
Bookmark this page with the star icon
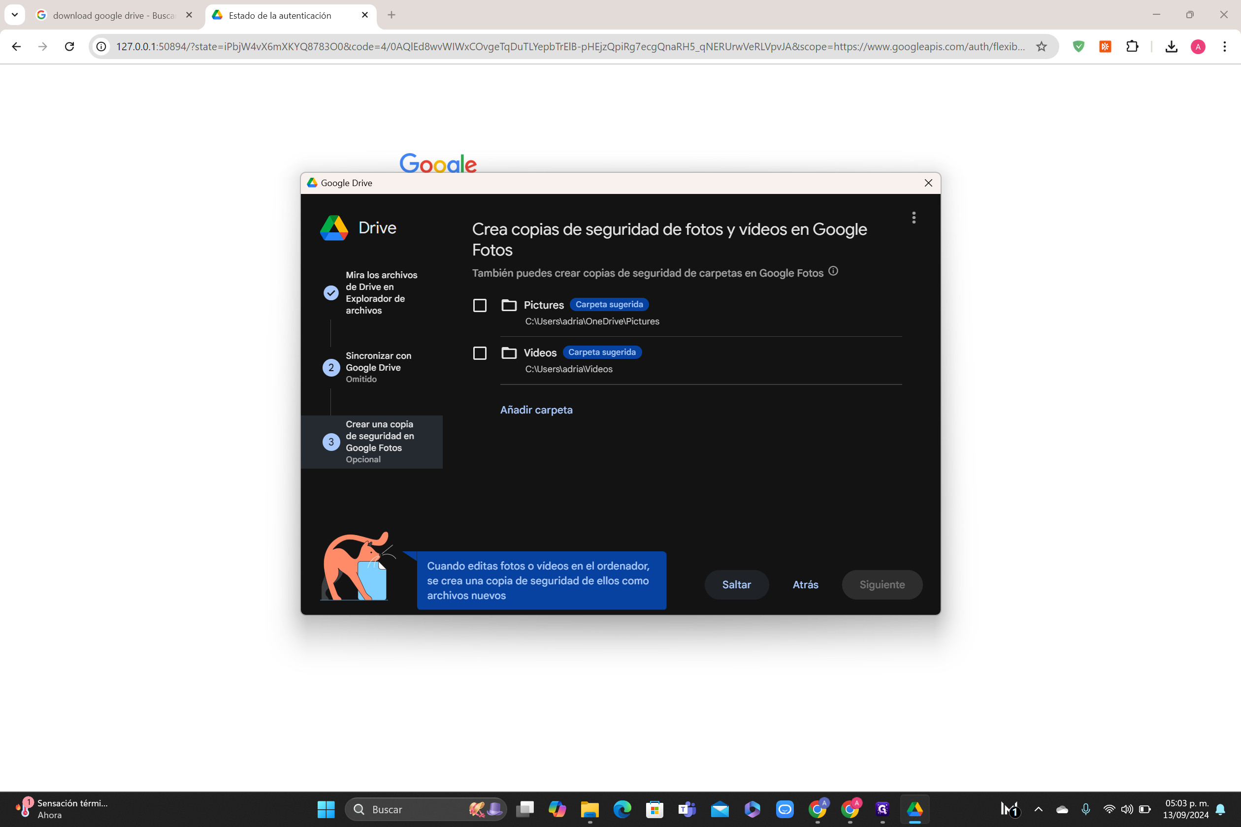1042,46
